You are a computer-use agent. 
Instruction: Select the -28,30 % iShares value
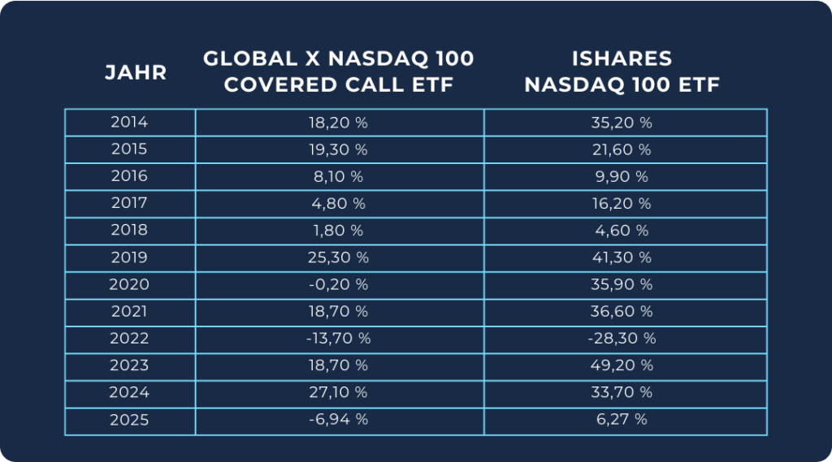tap(624, 339)
